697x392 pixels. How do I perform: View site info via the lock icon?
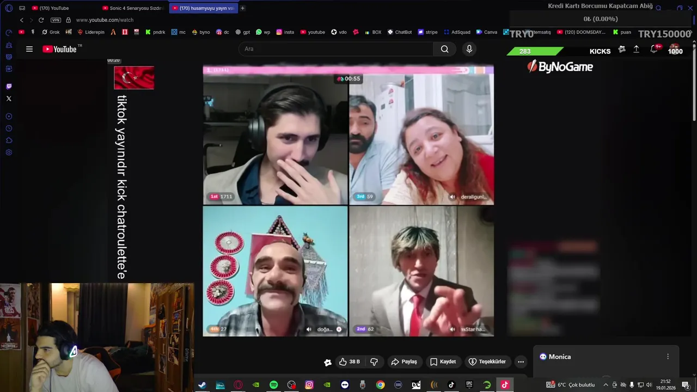[x=68, y=20]
